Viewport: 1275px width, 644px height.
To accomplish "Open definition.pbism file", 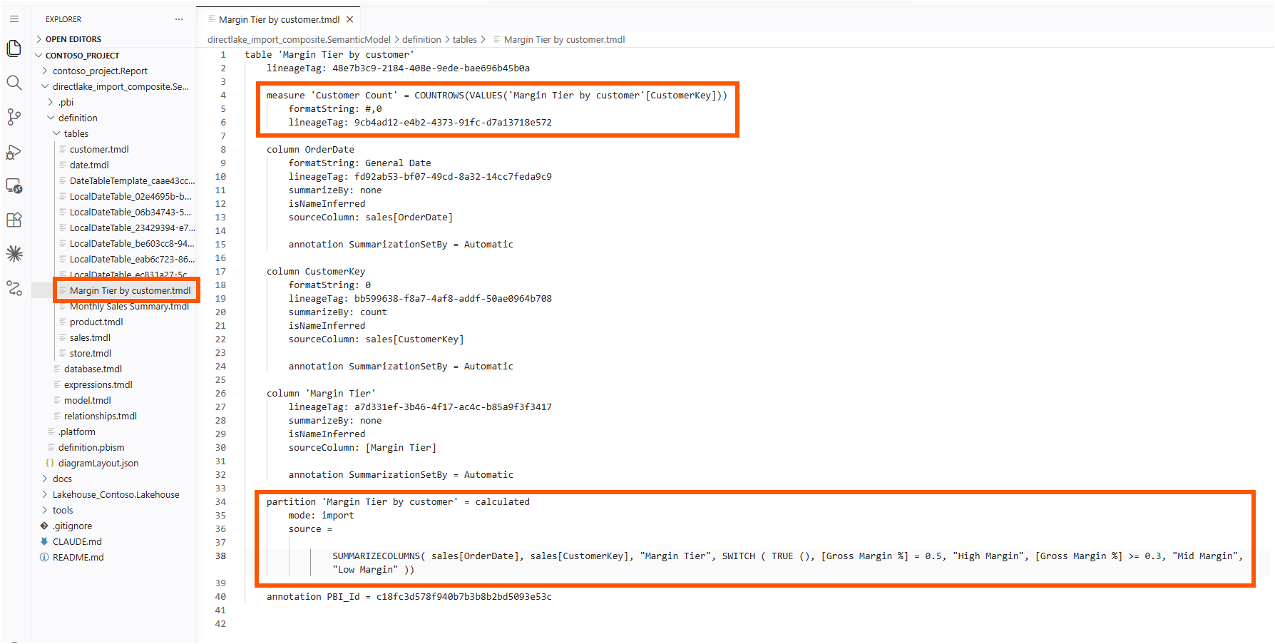I will pyautogui.click(x=91, y=447).
